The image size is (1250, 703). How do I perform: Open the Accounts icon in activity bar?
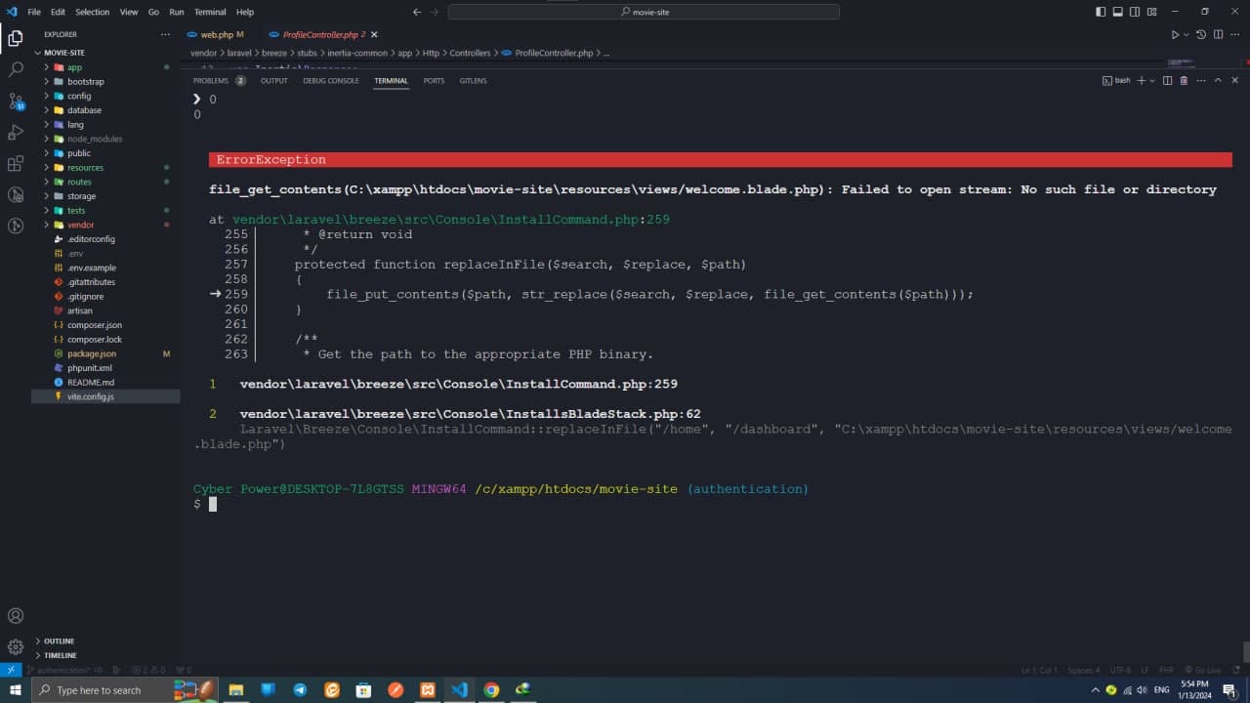pyautogui.click(x=16, y=616)
